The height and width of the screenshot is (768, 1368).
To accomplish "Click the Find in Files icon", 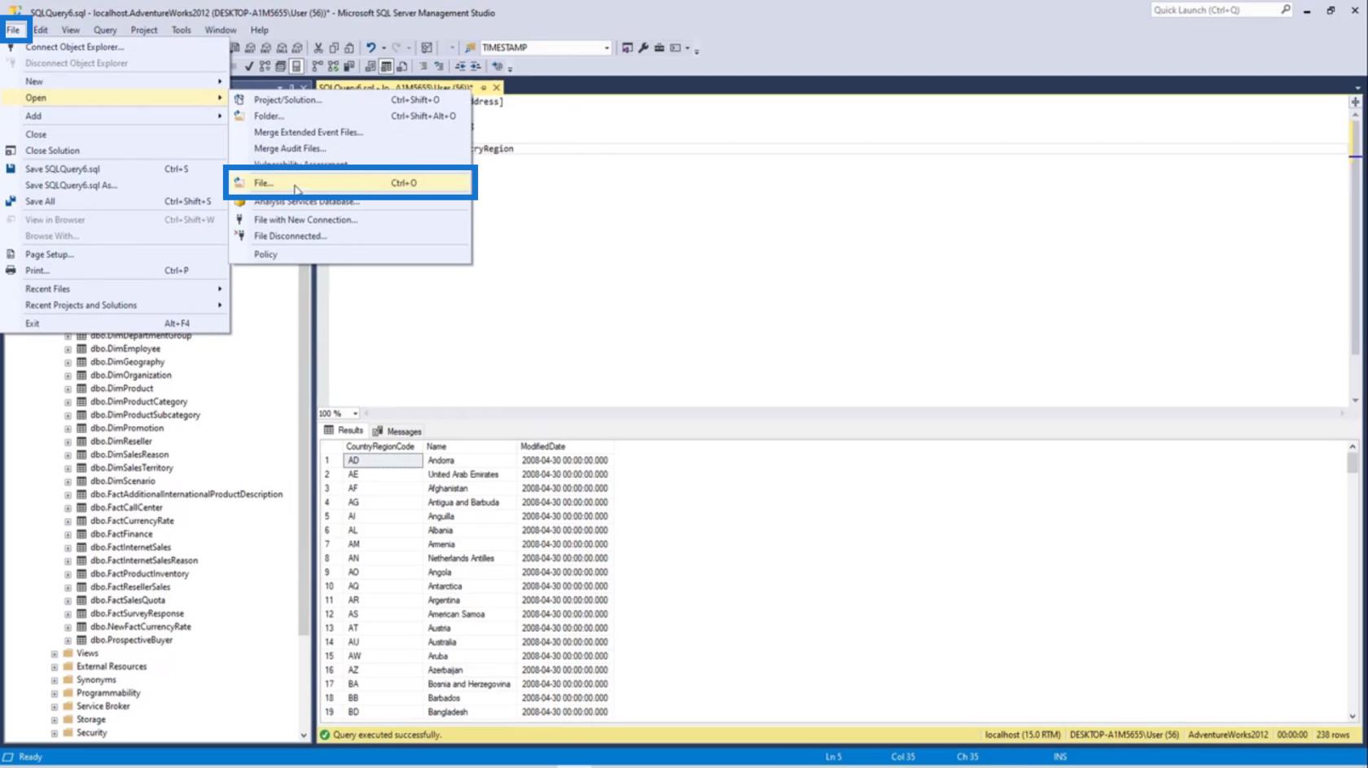I will [471, 48].
